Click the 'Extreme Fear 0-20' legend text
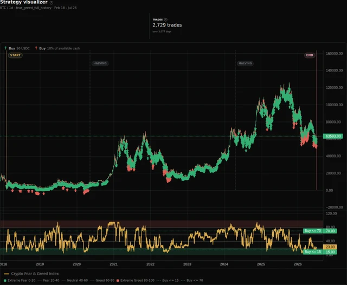The width and height of the screenshot is (347, 285). [x=22, y=280]
